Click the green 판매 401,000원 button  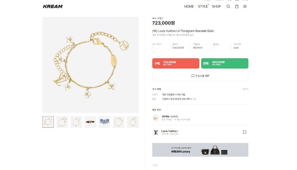[x=224, y=63]
